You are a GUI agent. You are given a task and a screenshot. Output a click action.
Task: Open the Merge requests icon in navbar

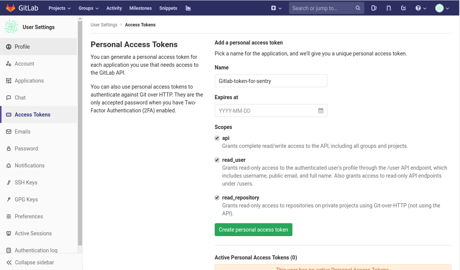point(389,8)
